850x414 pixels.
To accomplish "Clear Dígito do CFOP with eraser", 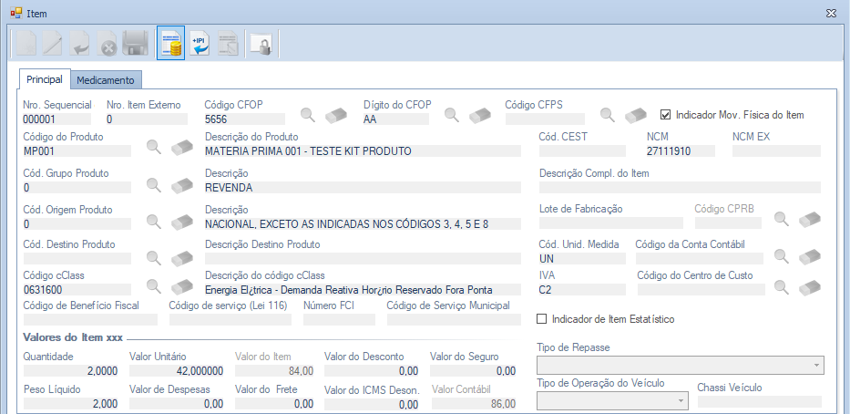I will point(480,115).
